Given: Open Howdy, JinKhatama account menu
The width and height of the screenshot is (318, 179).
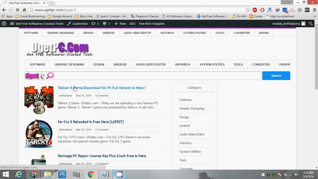Looking at the screenshot, I should click(289, 24).
